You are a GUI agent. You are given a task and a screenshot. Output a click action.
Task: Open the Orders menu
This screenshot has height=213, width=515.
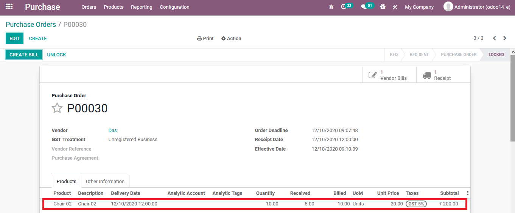click(89, 7)
